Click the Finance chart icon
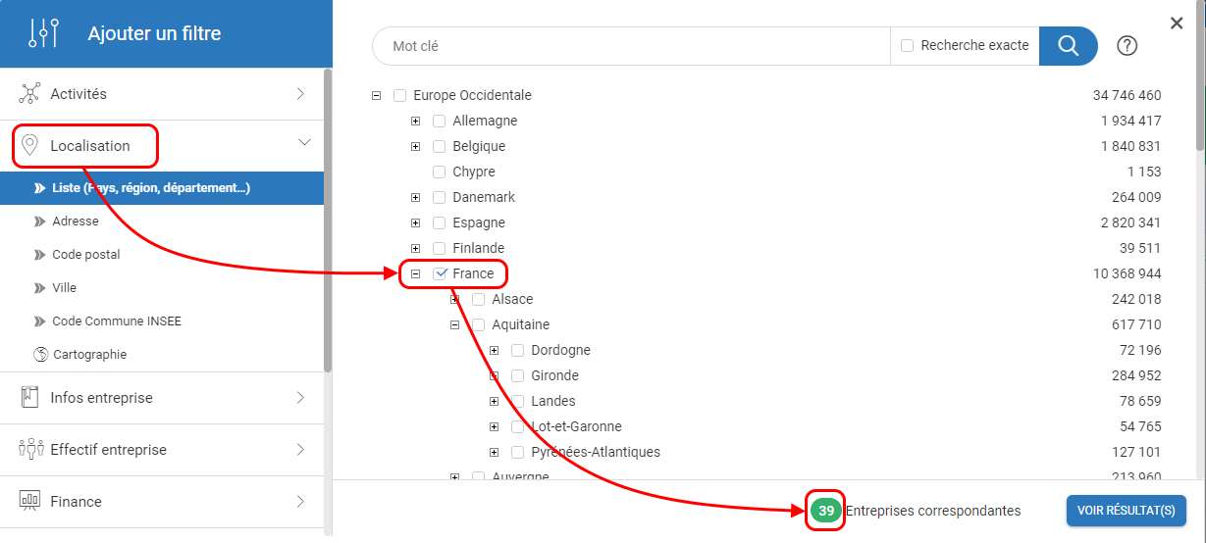Image resolution: width=1206 pixels, height=543 pixels. click(30, 502)
